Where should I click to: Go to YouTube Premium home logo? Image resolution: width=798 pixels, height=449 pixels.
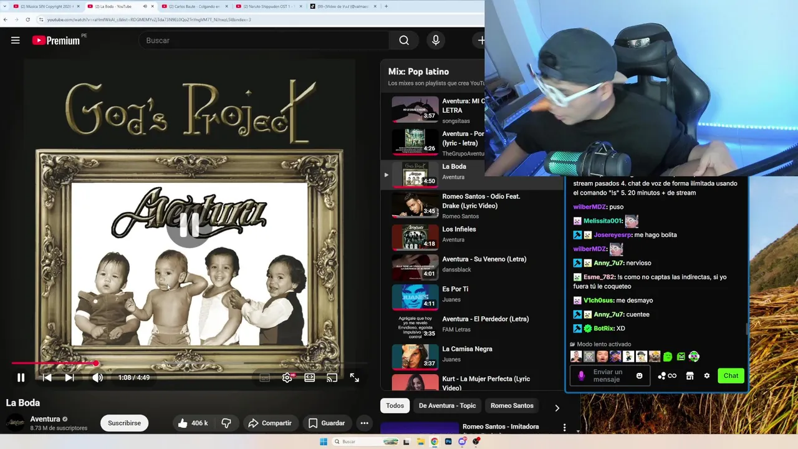(56, 41)
